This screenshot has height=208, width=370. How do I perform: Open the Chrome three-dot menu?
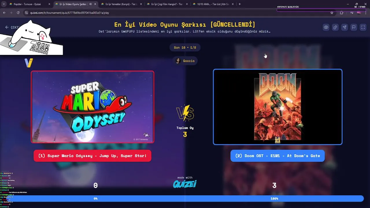[366, 13]
